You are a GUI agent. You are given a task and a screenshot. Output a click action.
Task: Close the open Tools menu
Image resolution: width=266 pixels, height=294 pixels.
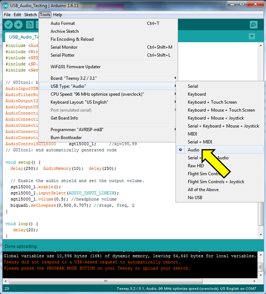pos(45,15)
